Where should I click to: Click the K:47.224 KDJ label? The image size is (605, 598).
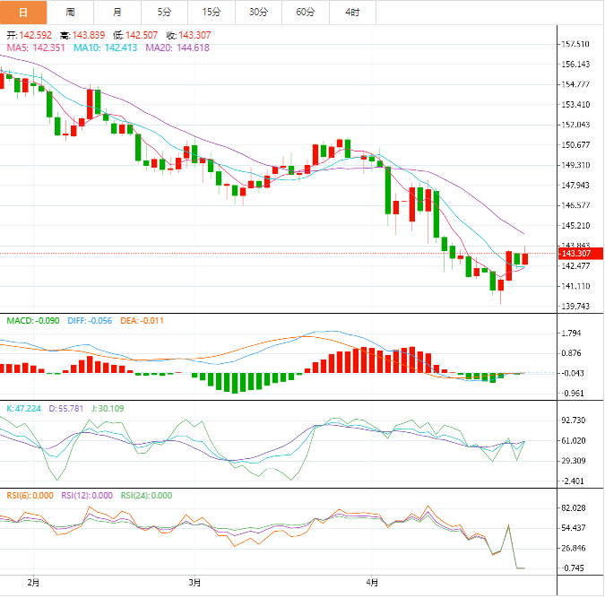(x=24, y=408)
